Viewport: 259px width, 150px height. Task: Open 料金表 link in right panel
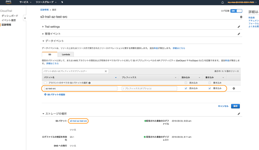[252, 18]
